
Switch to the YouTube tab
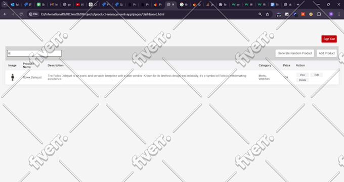(80, 5)
